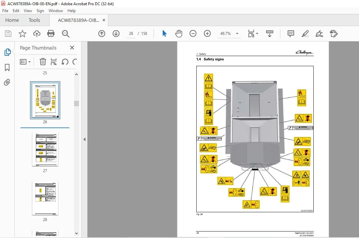Viewport: 359px width, 238px height.
Task: Click thumbnail scrollbar down arrow
Action: [77, 233]
